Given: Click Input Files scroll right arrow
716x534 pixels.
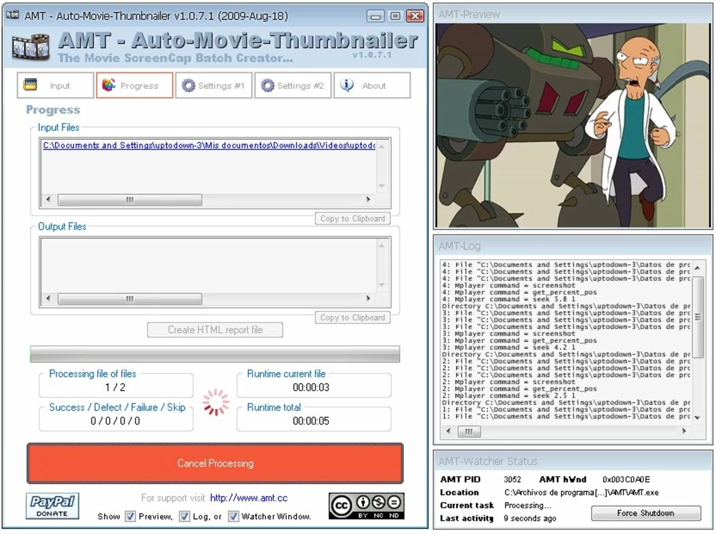Looking at the screenshot, I should click(368, 200).
